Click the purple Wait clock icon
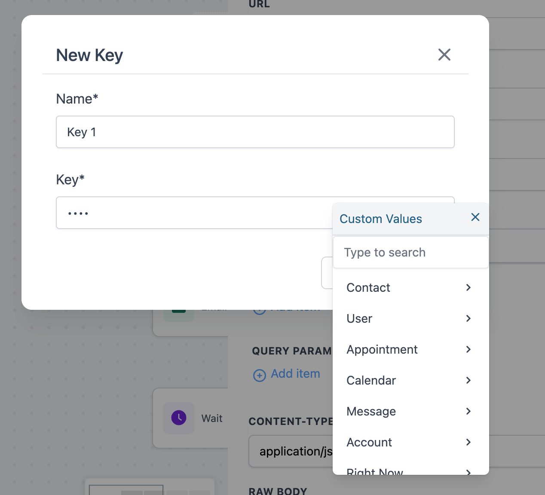This screenshot has height=495, width=545. pos(179,418)
